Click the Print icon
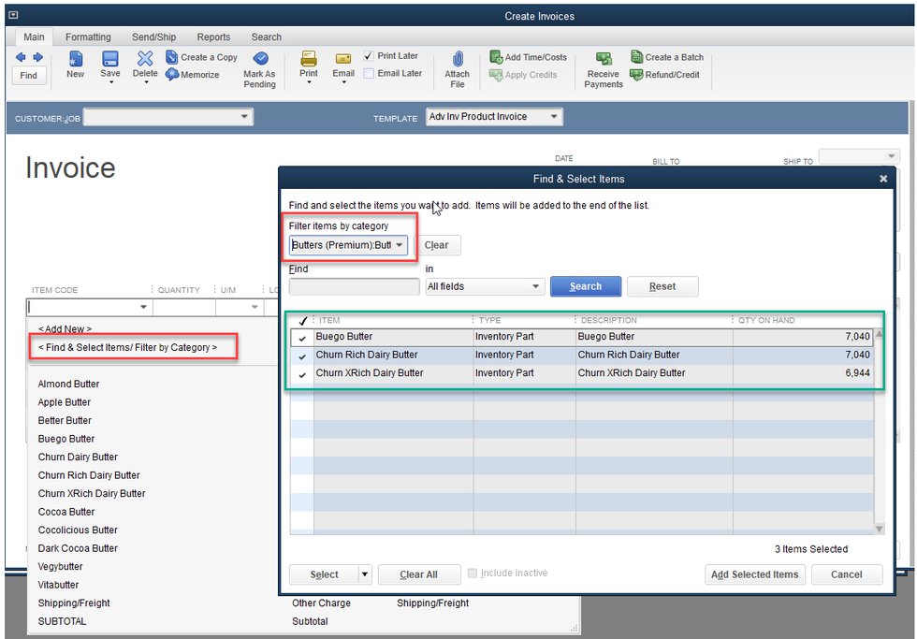This screenshot has height=639, width=917. [309, 58]
